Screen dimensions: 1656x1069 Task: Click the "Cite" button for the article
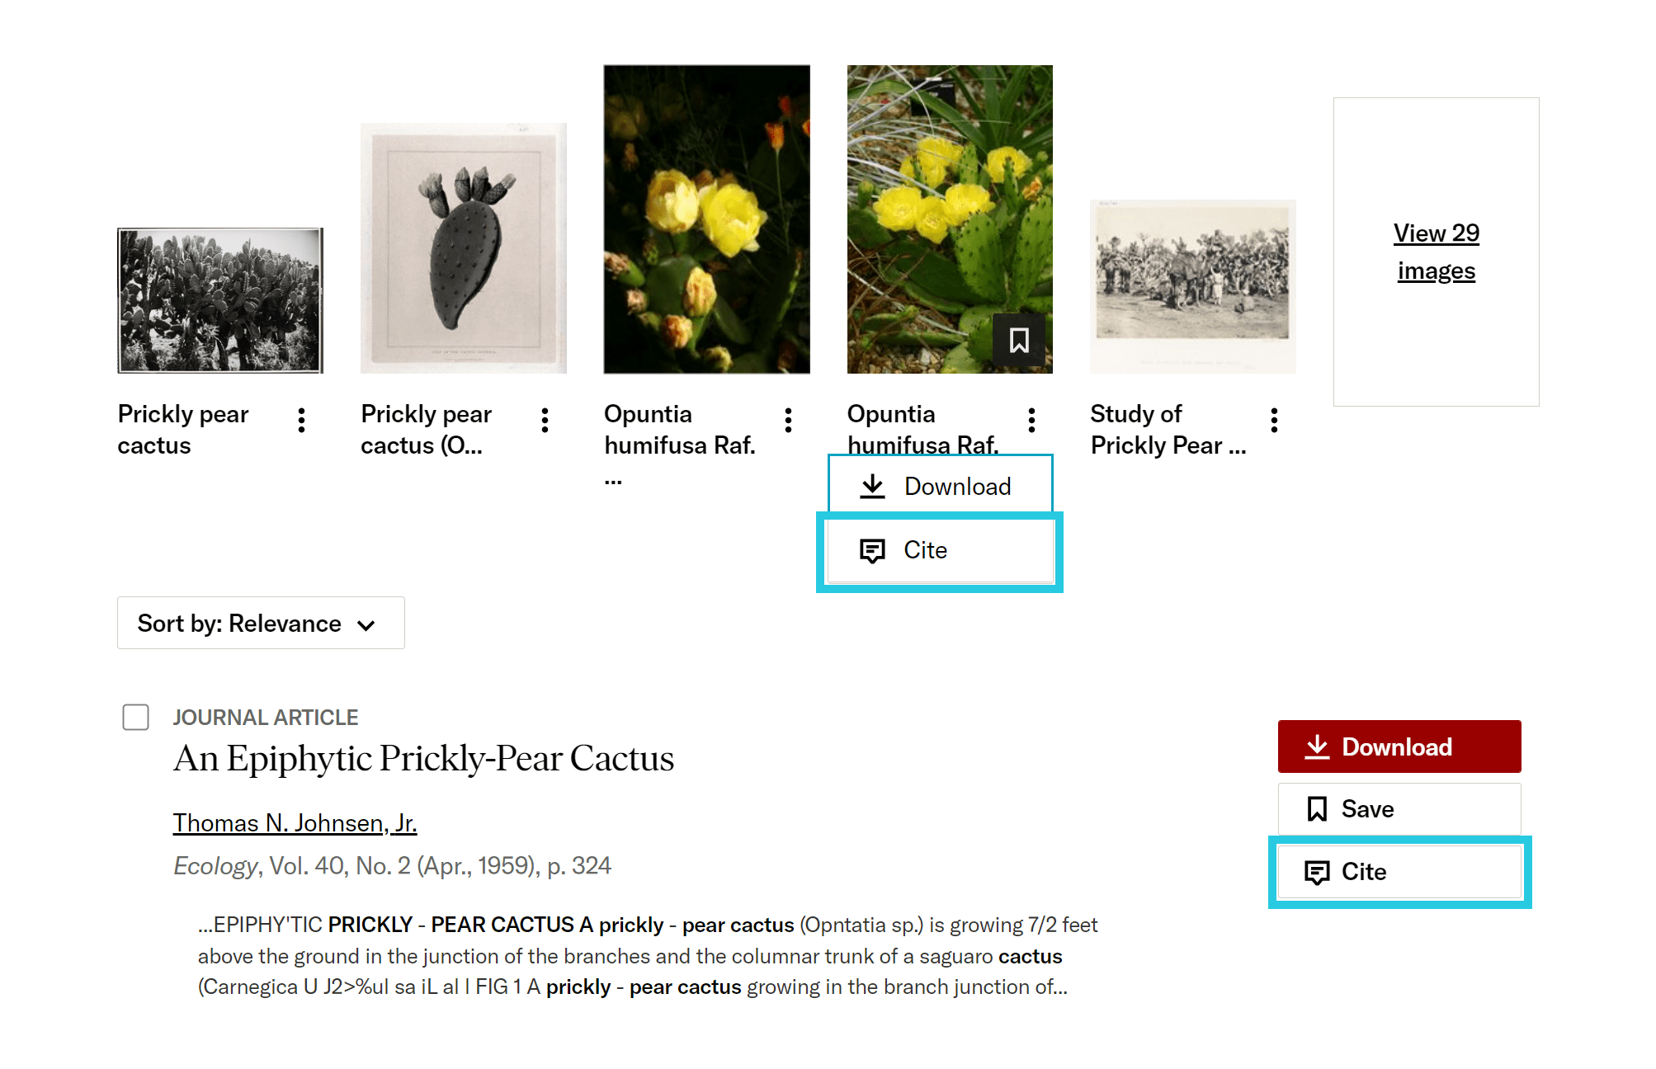pos(1399,872)
